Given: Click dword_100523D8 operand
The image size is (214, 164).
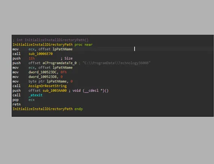Looking at the screenshot, I should point(43,77).
